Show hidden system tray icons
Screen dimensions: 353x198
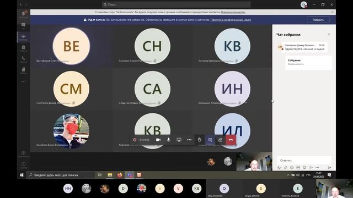(288, 175)
